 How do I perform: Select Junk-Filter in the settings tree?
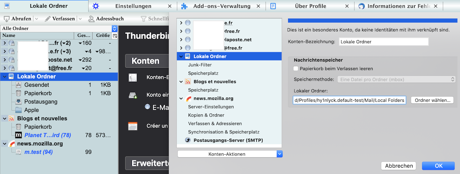coord(200,65)
